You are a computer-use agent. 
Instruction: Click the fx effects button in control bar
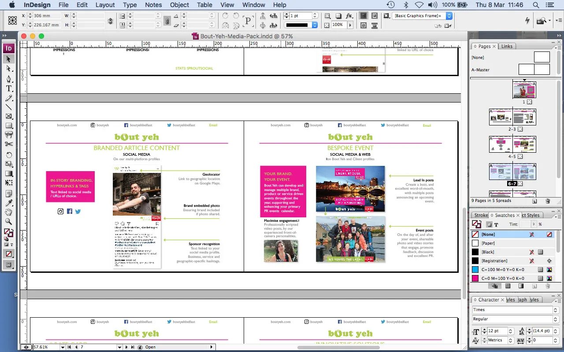point(349,16)
